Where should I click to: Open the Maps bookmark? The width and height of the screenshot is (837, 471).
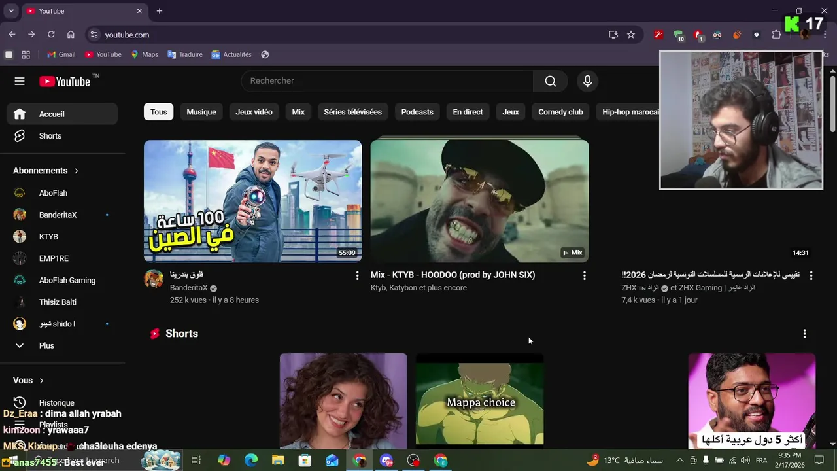145,54
